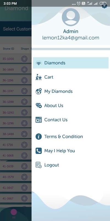Choose the Logout menu option
This screenshot has height=221, width=110.
click(71, 165)
